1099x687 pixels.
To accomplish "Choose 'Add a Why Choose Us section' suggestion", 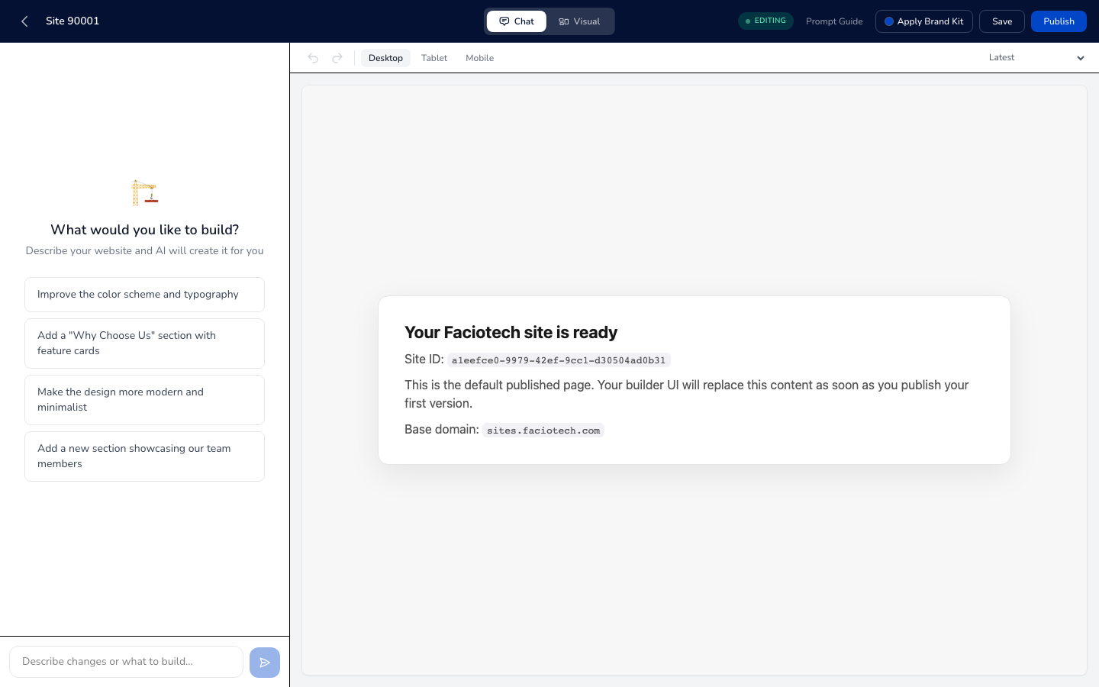I will 144,343.
